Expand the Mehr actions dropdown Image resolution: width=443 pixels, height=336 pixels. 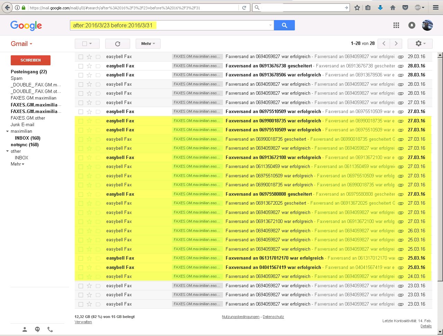point(148,44)
